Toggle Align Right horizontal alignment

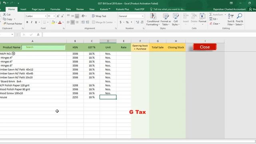point(77,22)
